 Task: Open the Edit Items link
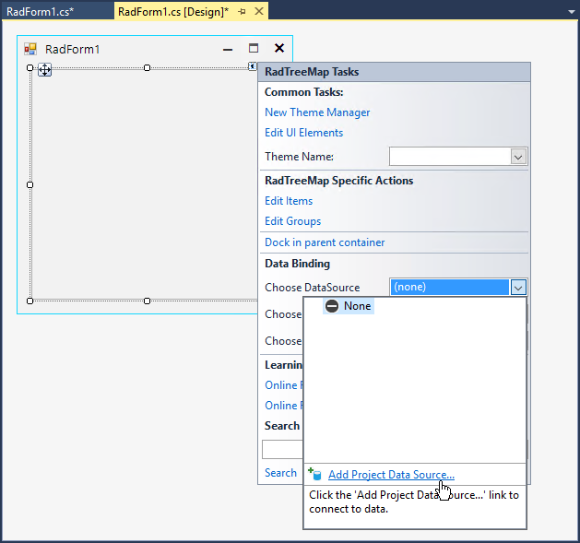[x=289, y=201]
